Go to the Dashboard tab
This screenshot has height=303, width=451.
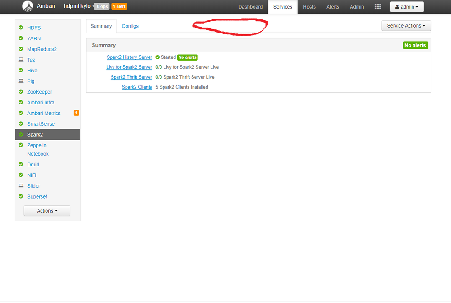pos(250,7)
